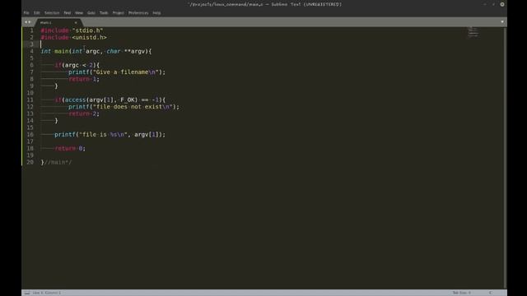Click "file is %s" printf string
This screenshot has width=527, height=296.
tap(103, 134)
